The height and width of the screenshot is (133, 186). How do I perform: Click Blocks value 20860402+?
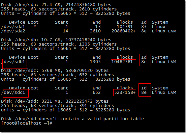[x=123, y=31]
